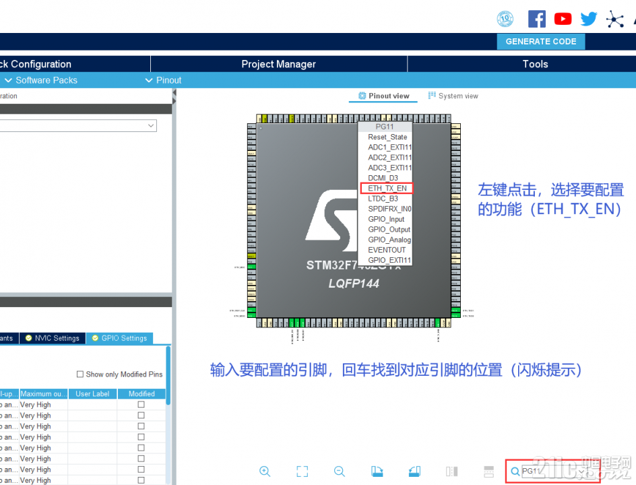Sort by the Modified column header
636x485 pixels.
[x=141, y=394]
